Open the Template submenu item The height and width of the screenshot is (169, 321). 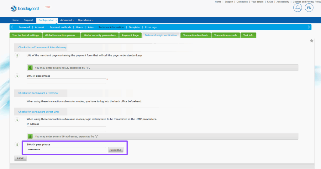point(134,27)
